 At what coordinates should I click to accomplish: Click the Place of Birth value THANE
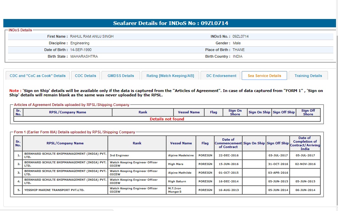tap(239, 50)
